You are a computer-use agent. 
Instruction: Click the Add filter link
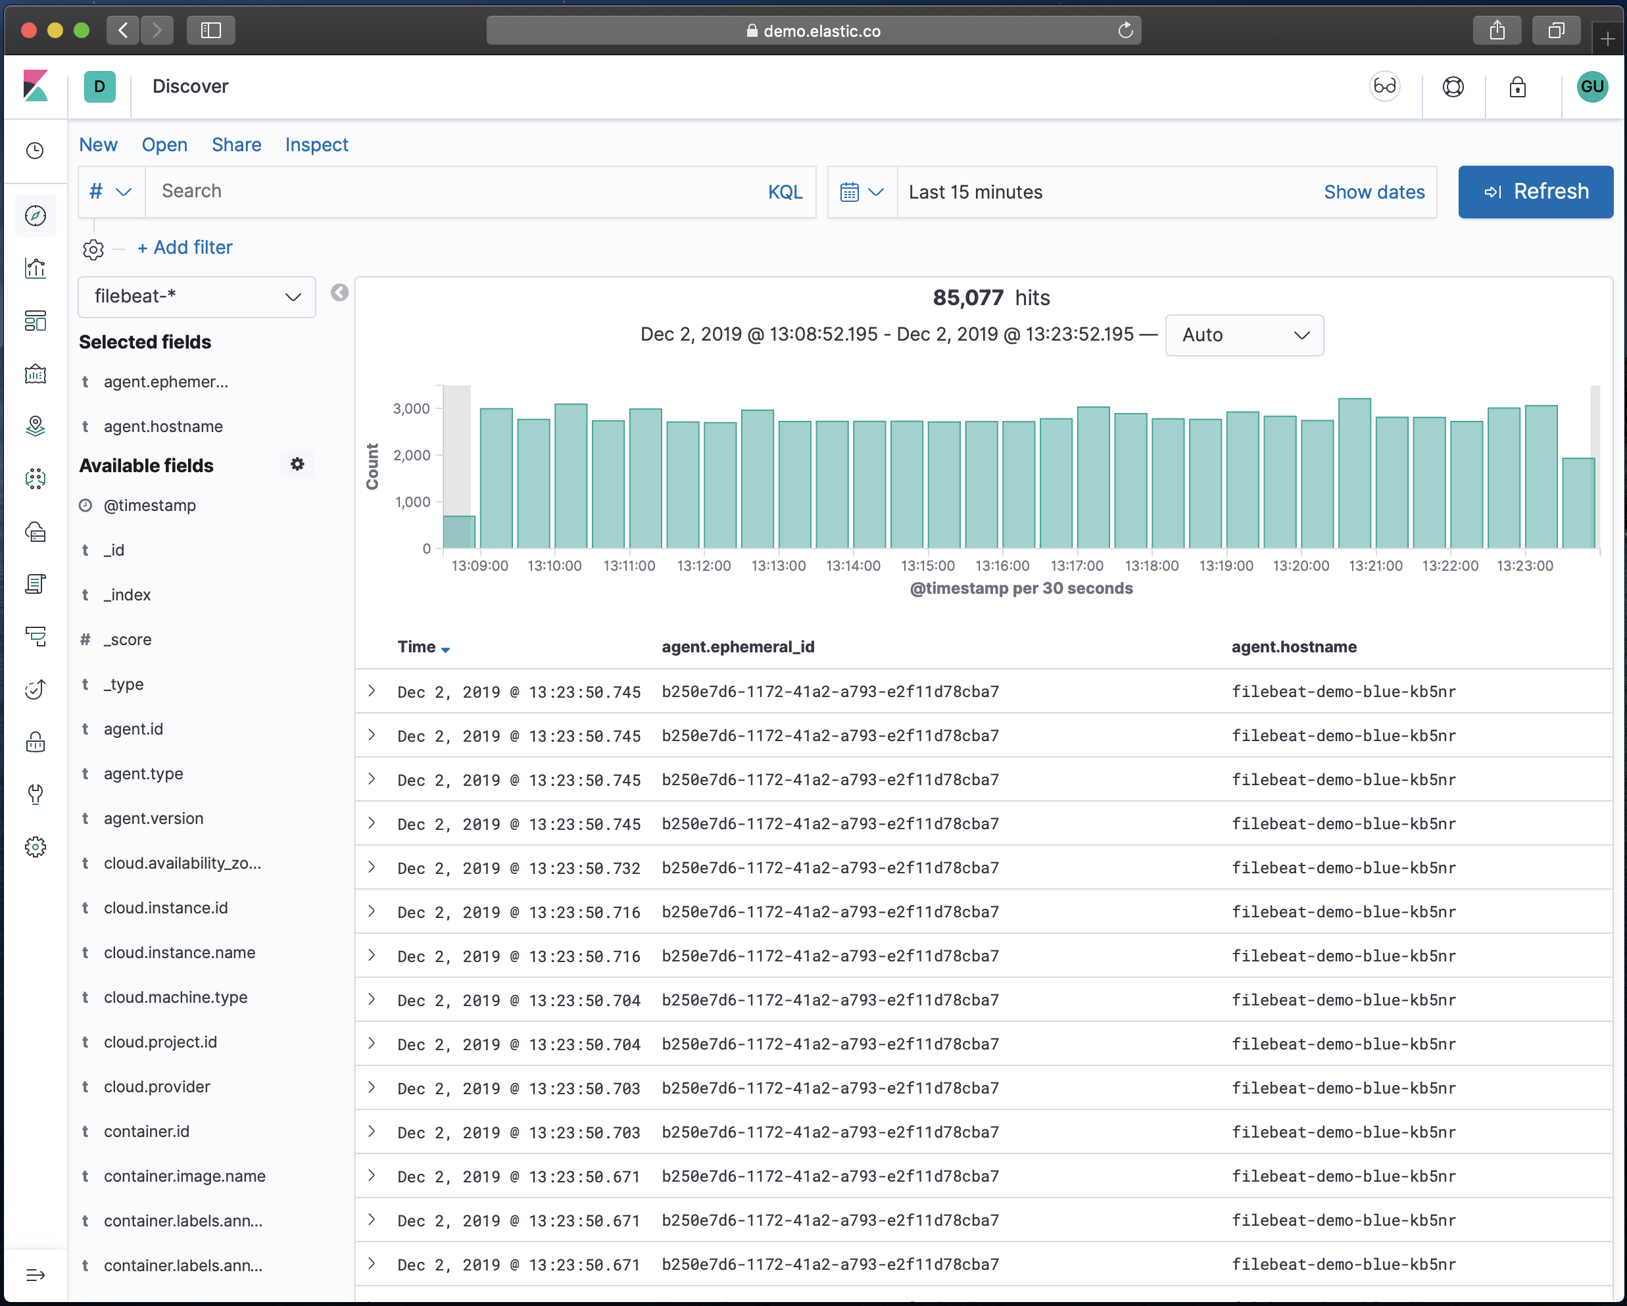coord(185,247)
